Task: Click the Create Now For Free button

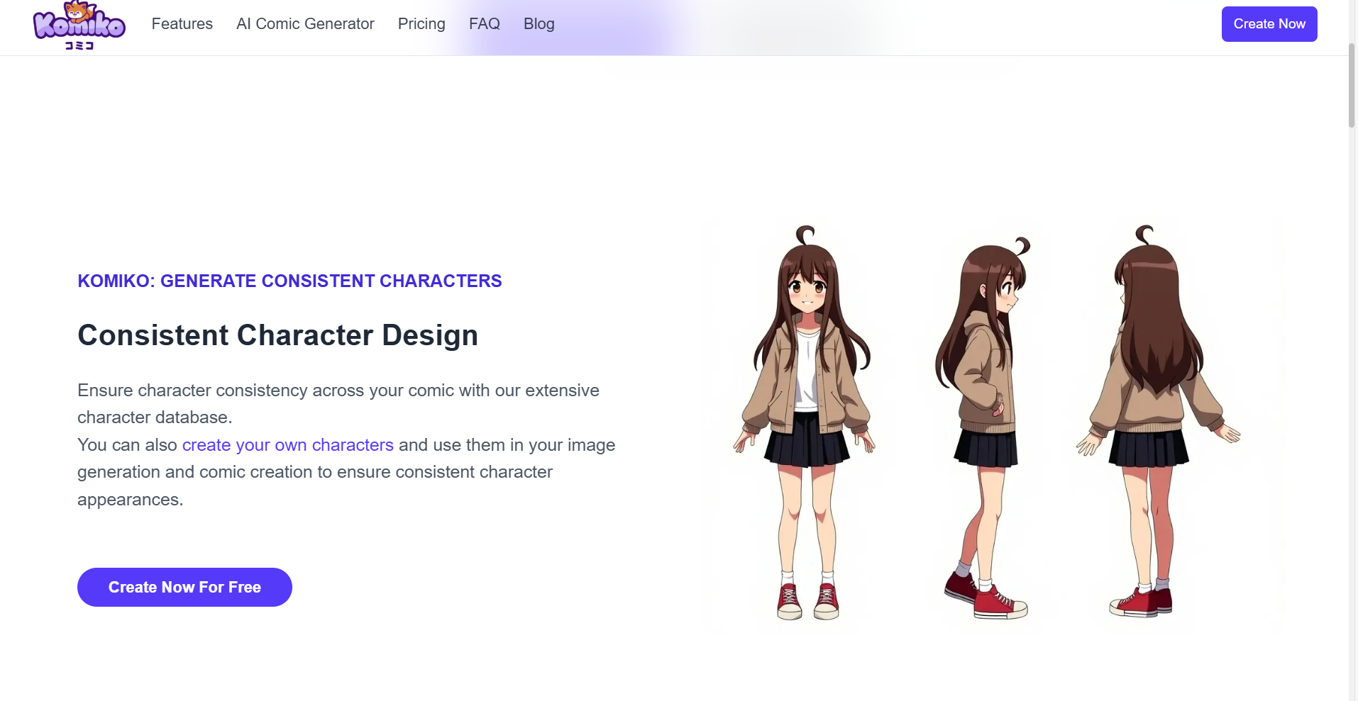Action: [x=184, y=587]
